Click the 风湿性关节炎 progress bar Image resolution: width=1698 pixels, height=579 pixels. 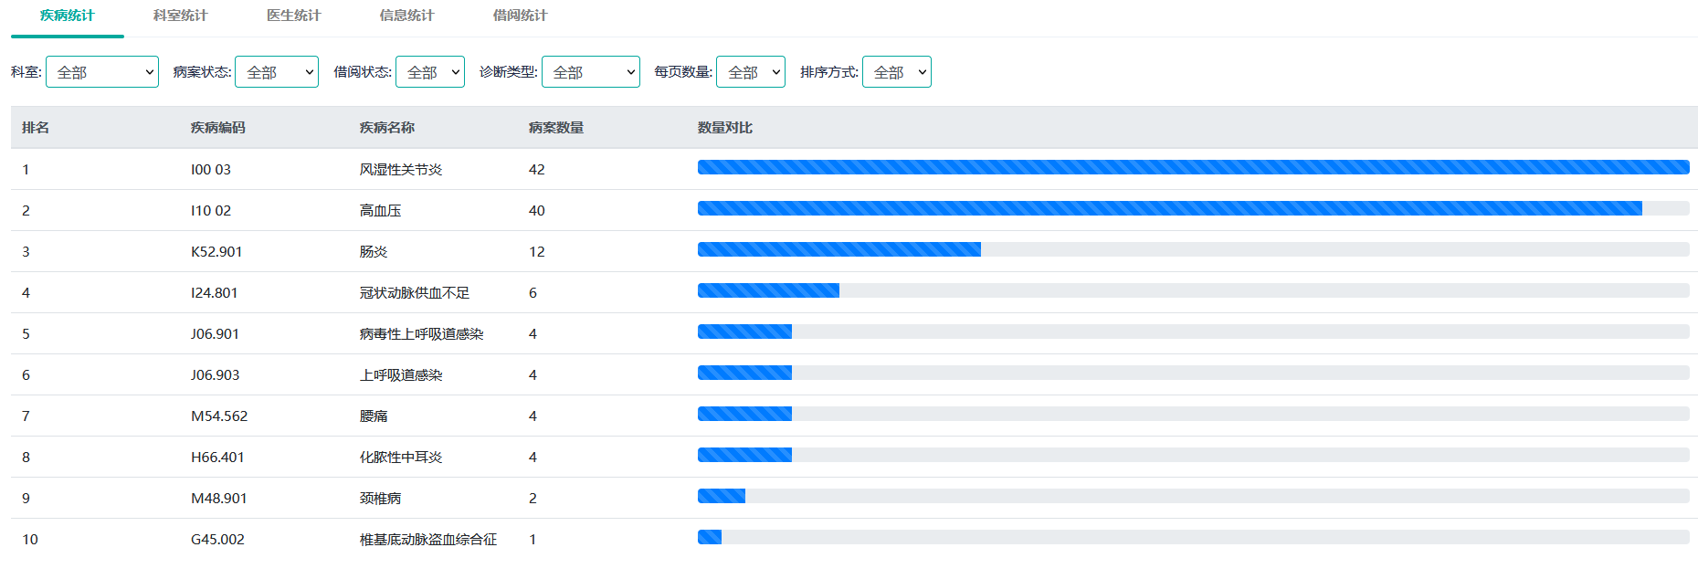point(1193,167)
